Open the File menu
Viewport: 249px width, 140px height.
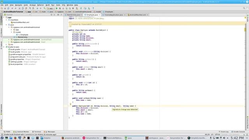click(x=2, y=5)
